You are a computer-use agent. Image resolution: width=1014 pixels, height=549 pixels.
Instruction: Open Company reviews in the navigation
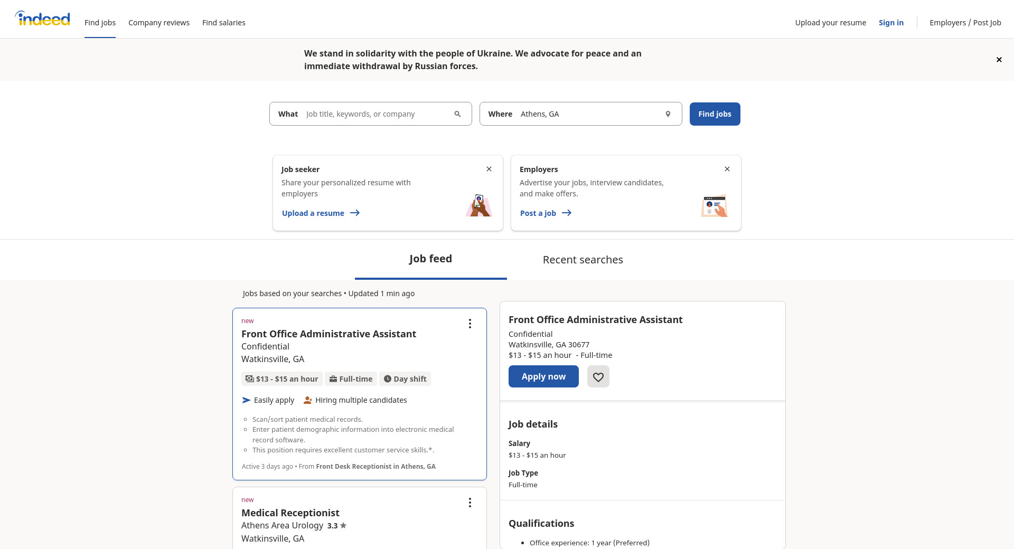[x=158, y=23]
